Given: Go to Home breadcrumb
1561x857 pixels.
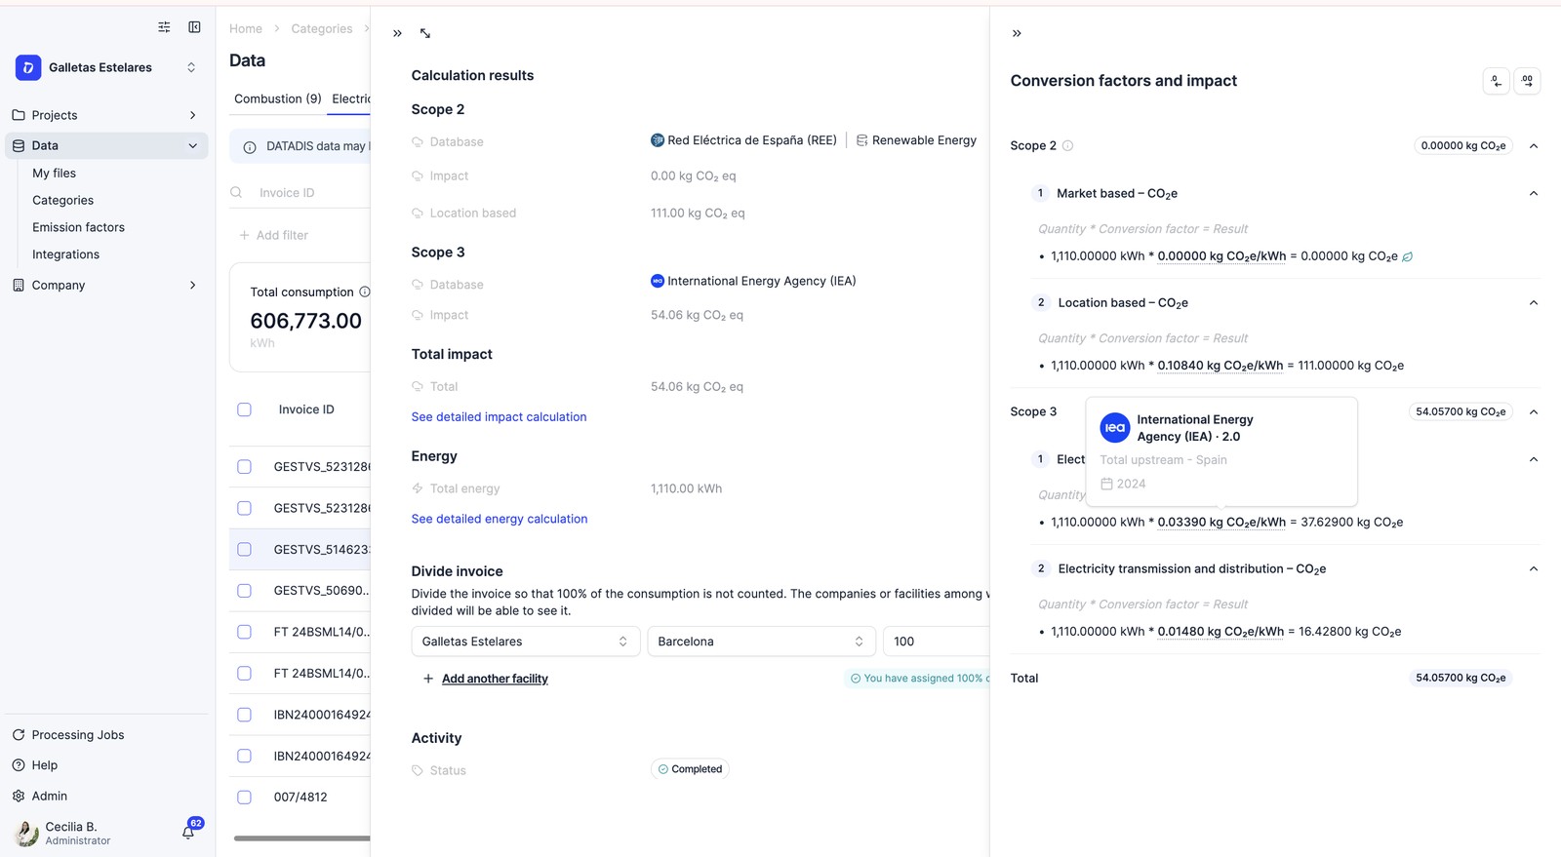Looking at the screenshot, I should click(246, 28).
